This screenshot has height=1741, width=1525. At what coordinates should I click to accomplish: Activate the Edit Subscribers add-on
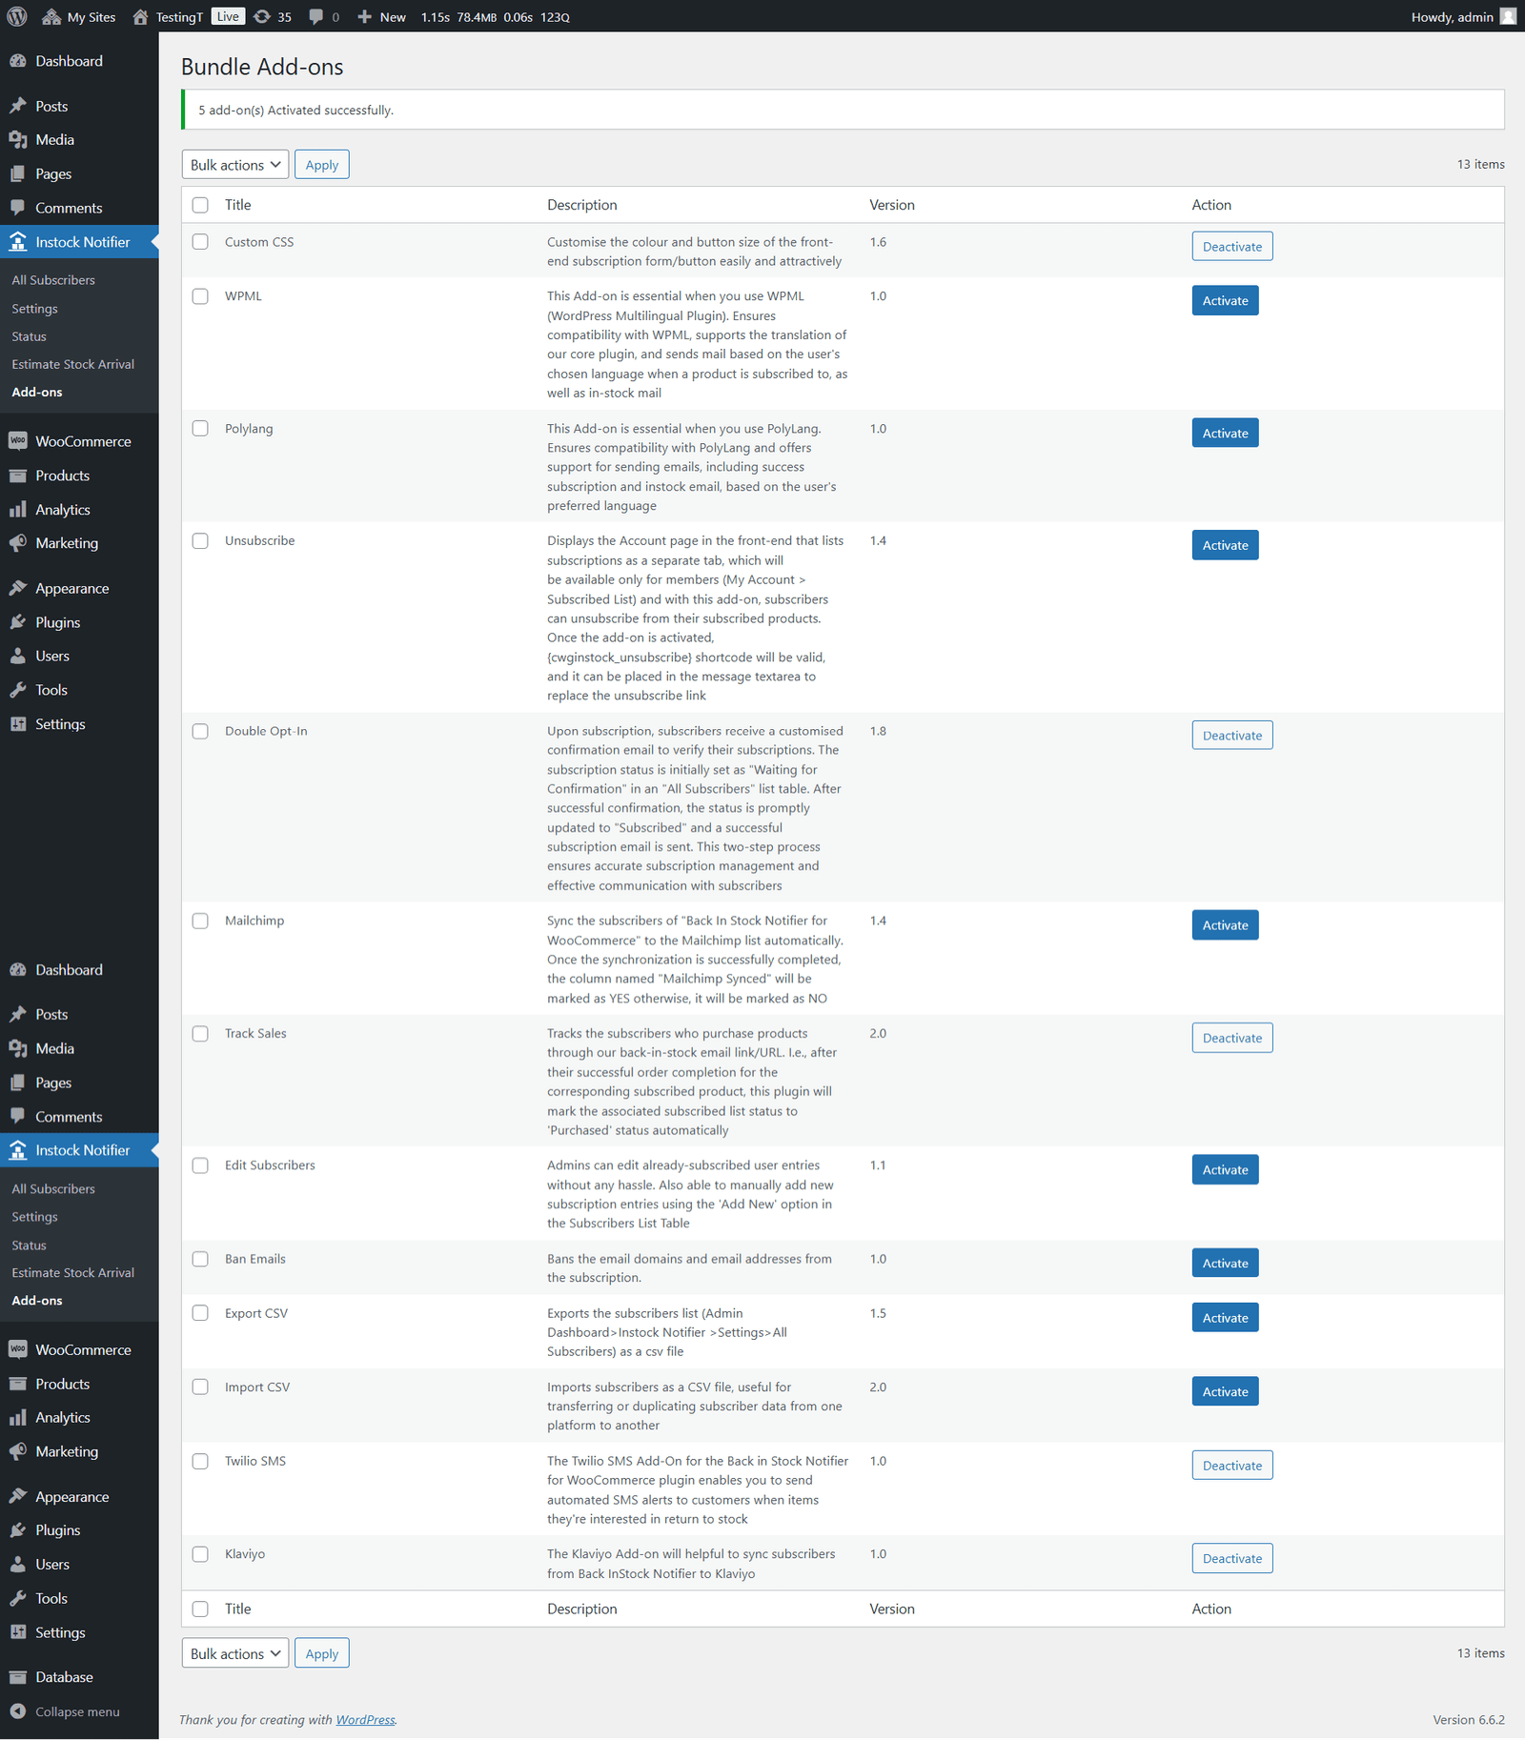1225,1170
